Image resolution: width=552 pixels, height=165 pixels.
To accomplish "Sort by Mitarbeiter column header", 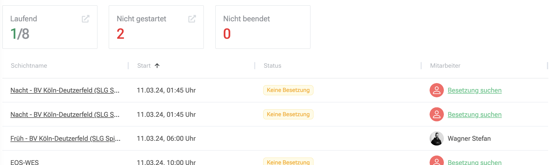I will point(445,66).
